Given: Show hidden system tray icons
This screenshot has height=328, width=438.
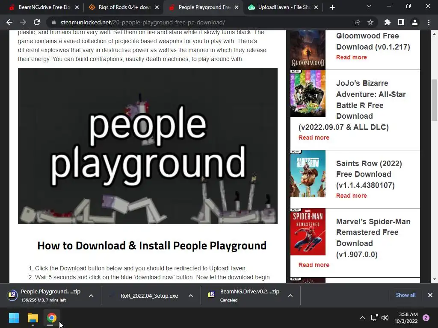Looking at the screenshot, I should 363,318.
